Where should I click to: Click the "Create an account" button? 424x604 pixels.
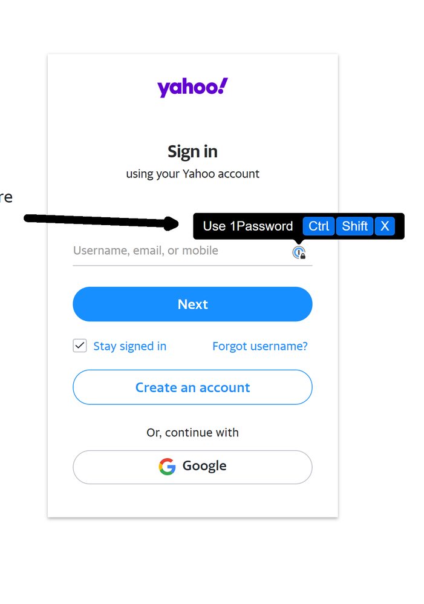pyautogui.click(x=192, y=387)
